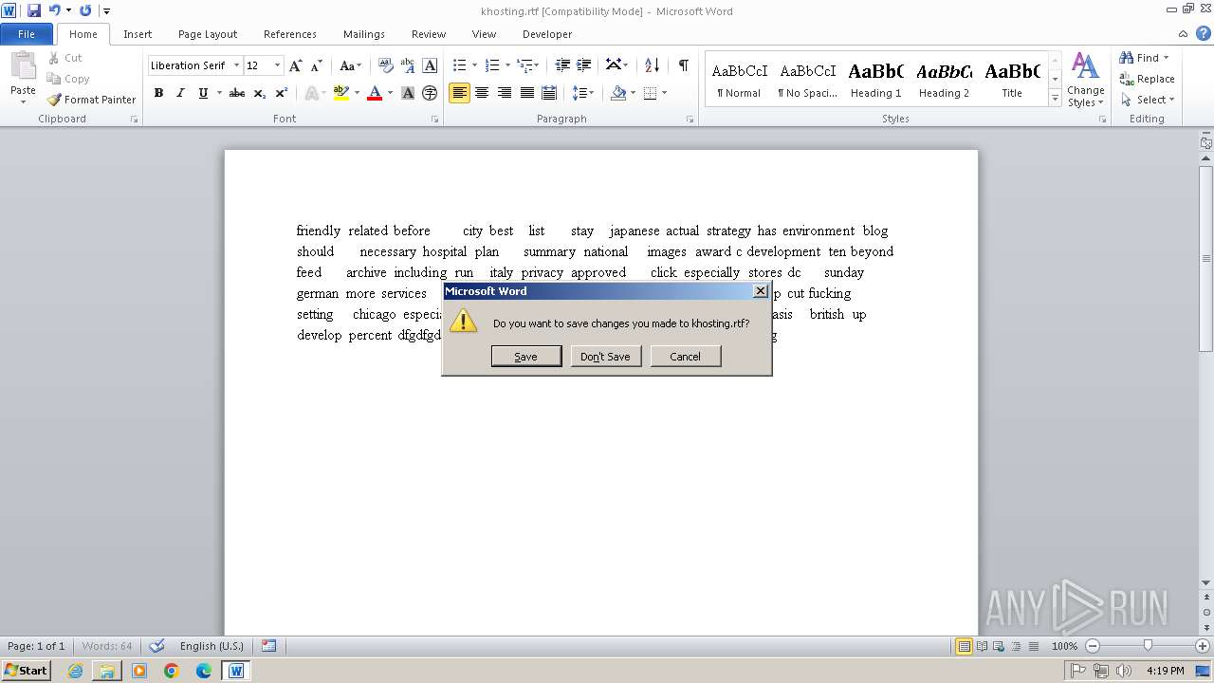Switch to the Developer tab

click(x=547, y=34)
